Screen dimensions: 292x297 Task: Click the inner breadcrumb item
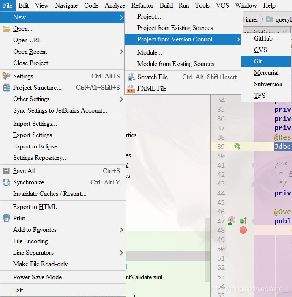[252, 19]
